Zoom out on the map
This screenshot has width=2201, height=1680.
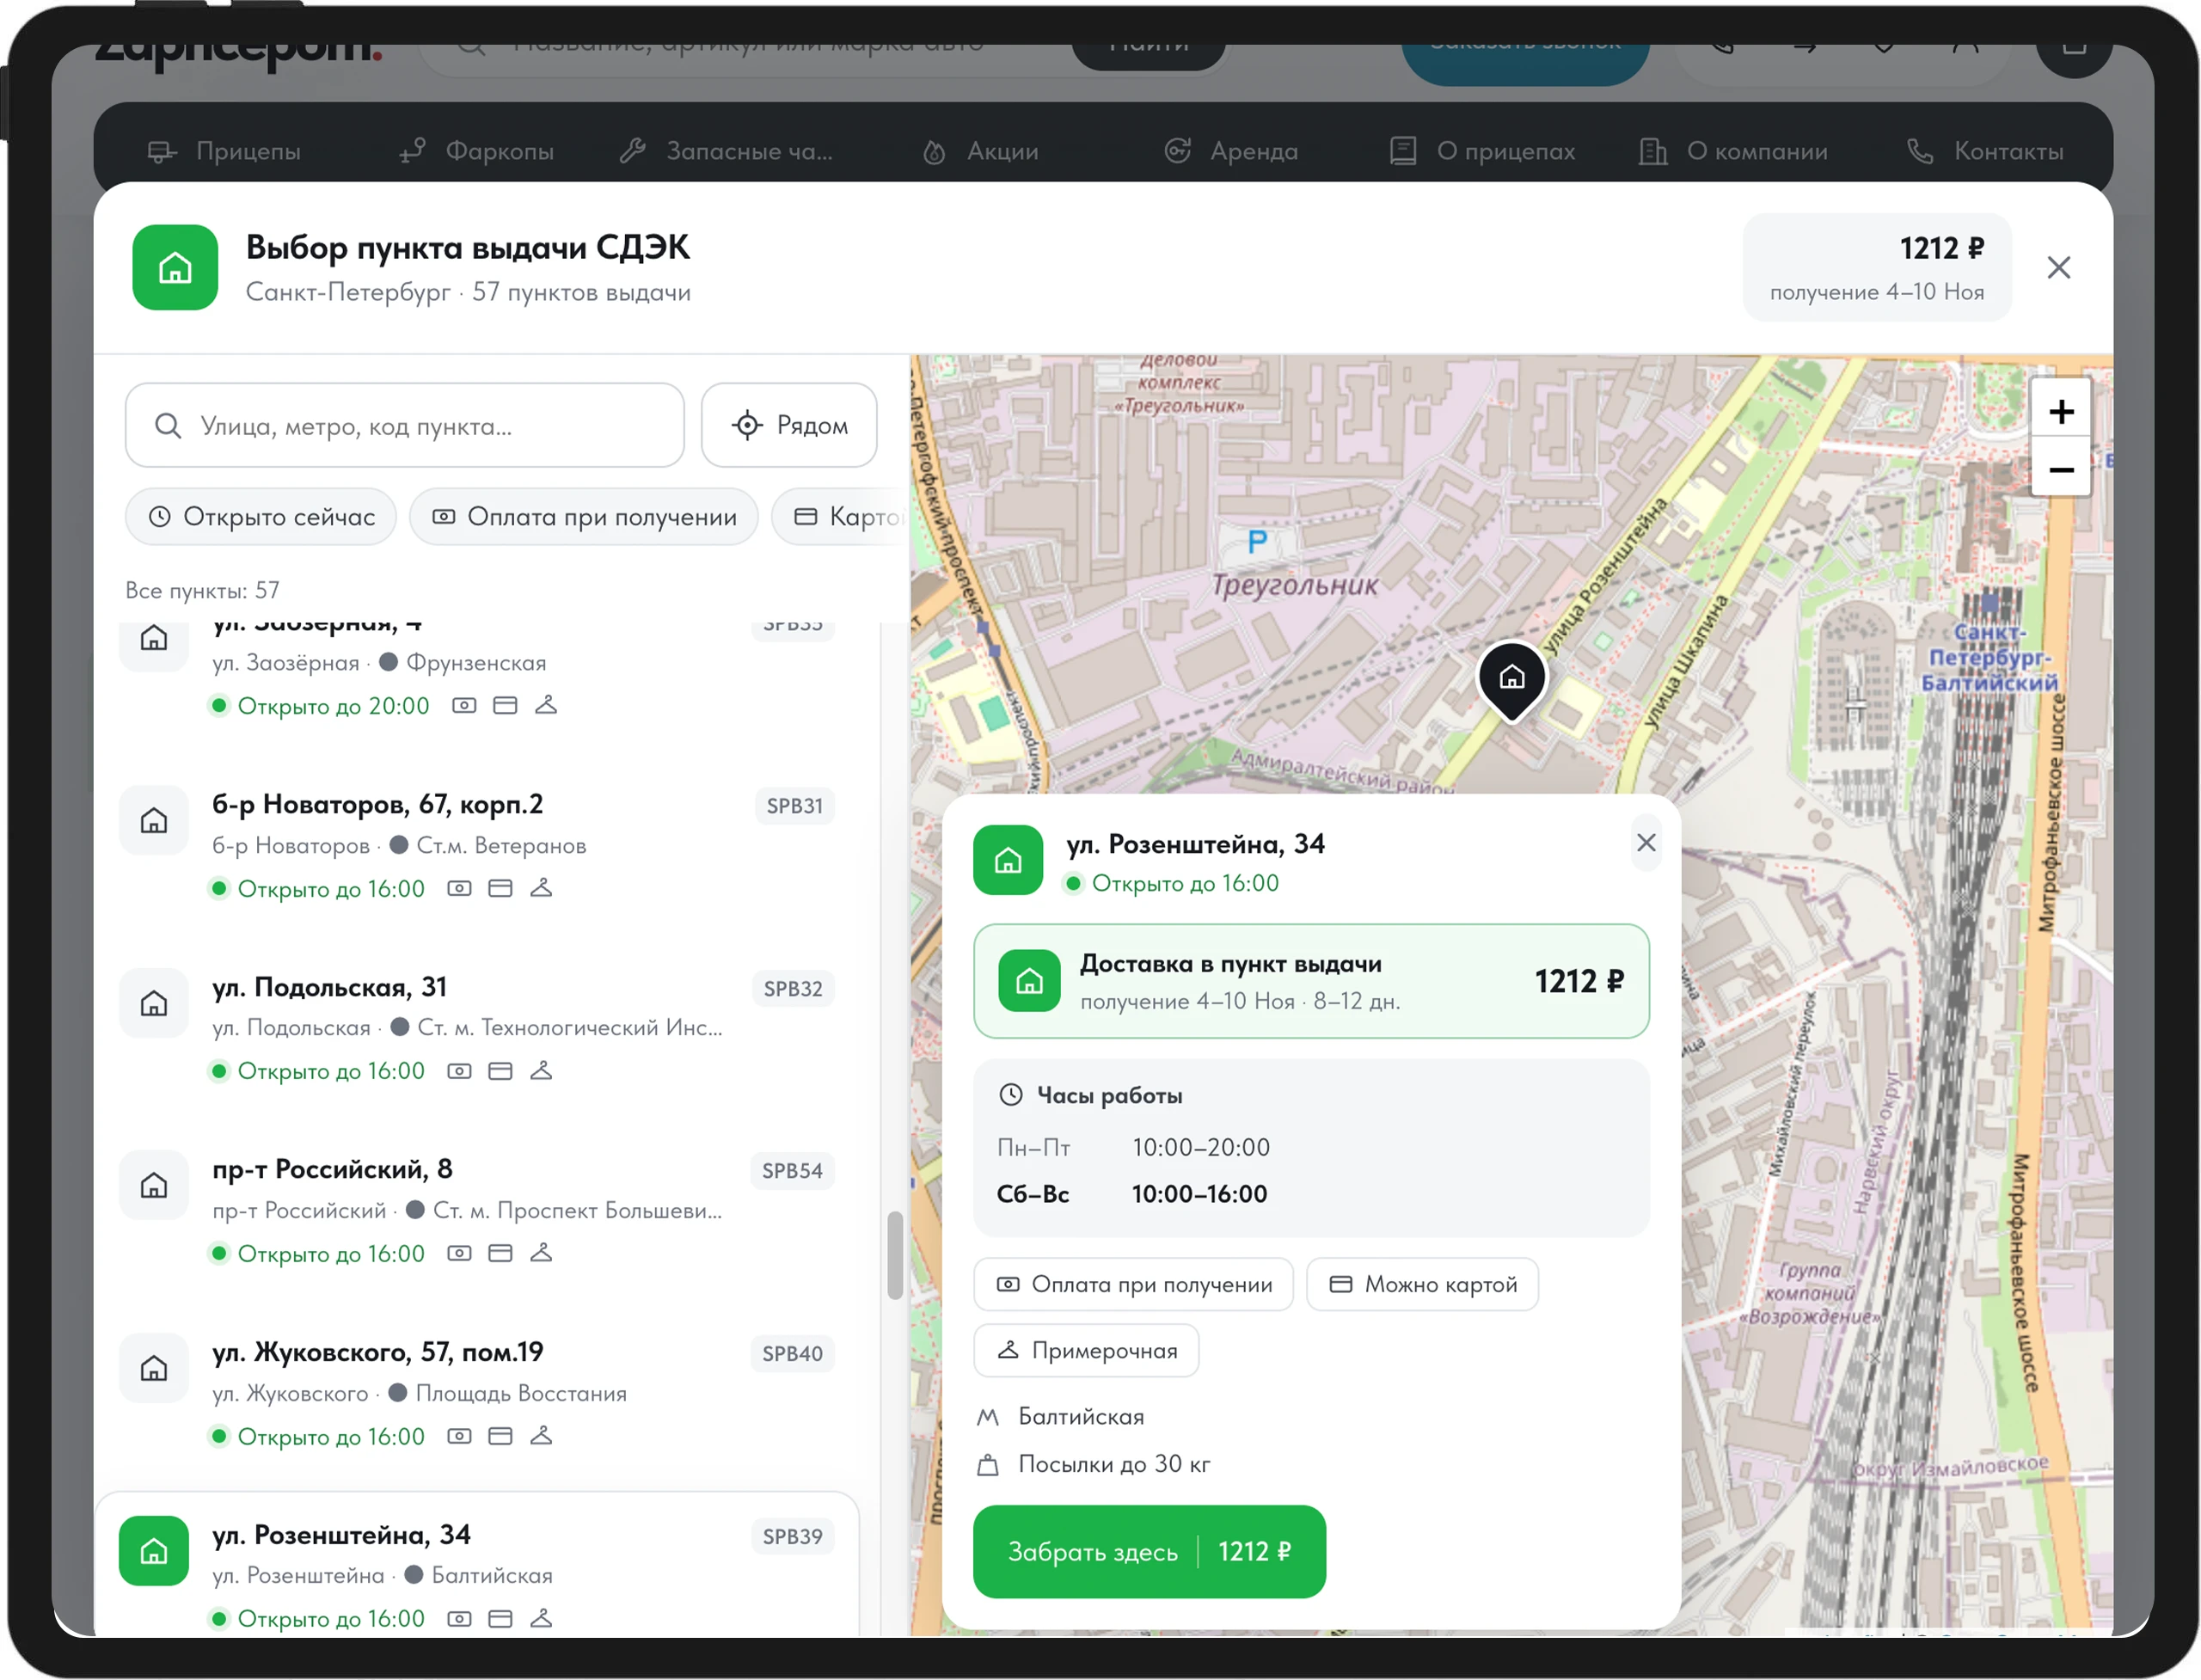point(2060,469)
